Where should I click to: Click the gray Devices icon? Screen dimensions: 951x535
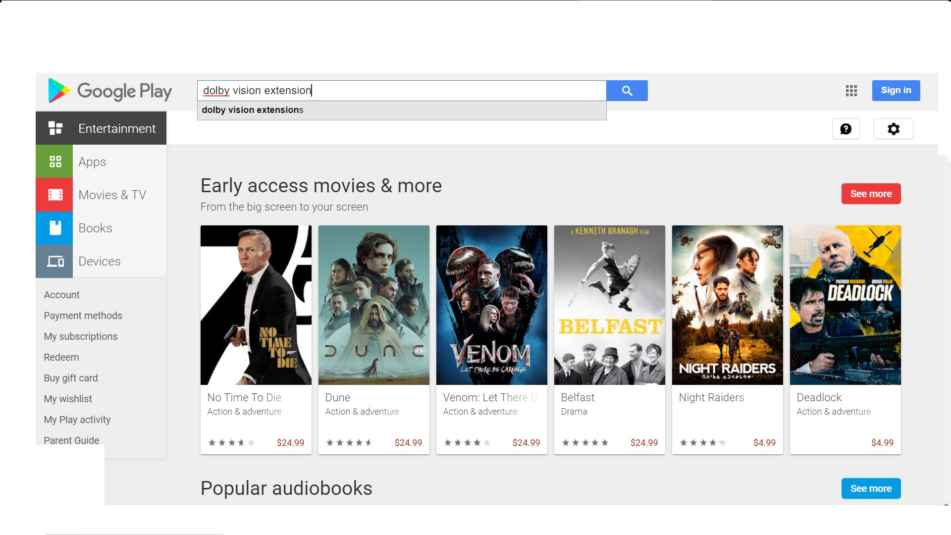[x=54, y=261]
